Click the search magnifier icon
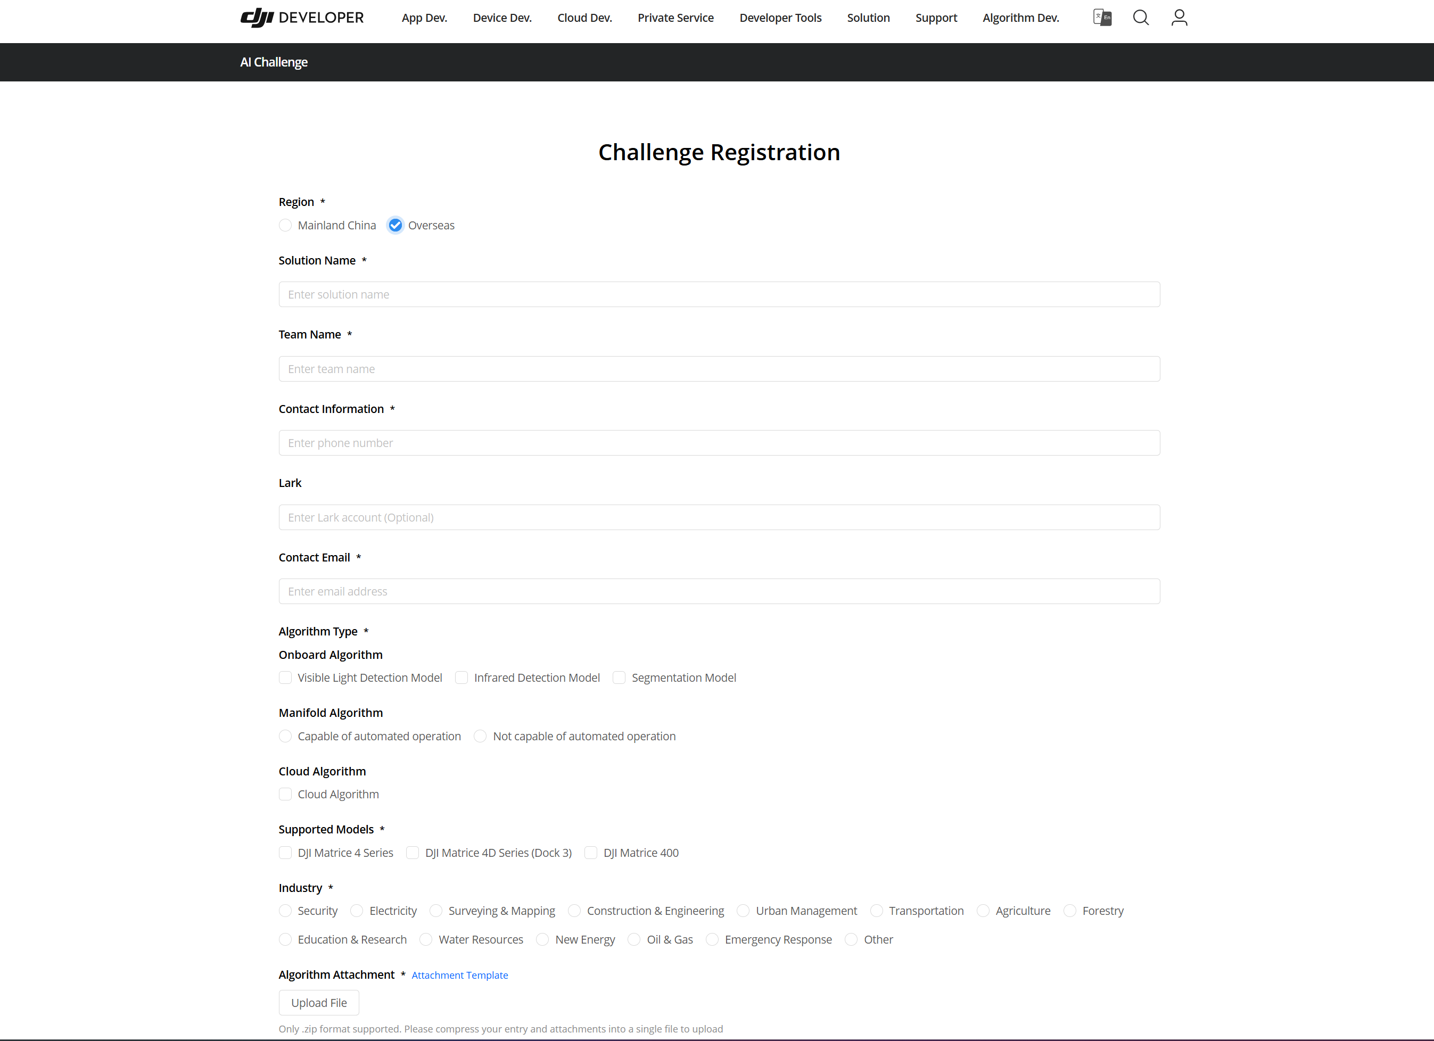This screenshot has height=1041, width=1434. (x=1141, y=18)
